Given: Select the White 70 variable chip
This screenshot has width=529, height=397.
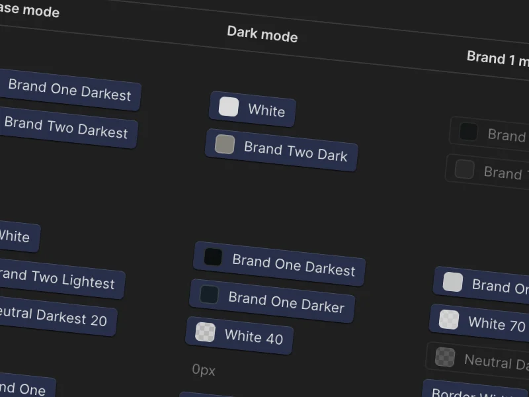Looking at the screenshot, I should (480, 322).
